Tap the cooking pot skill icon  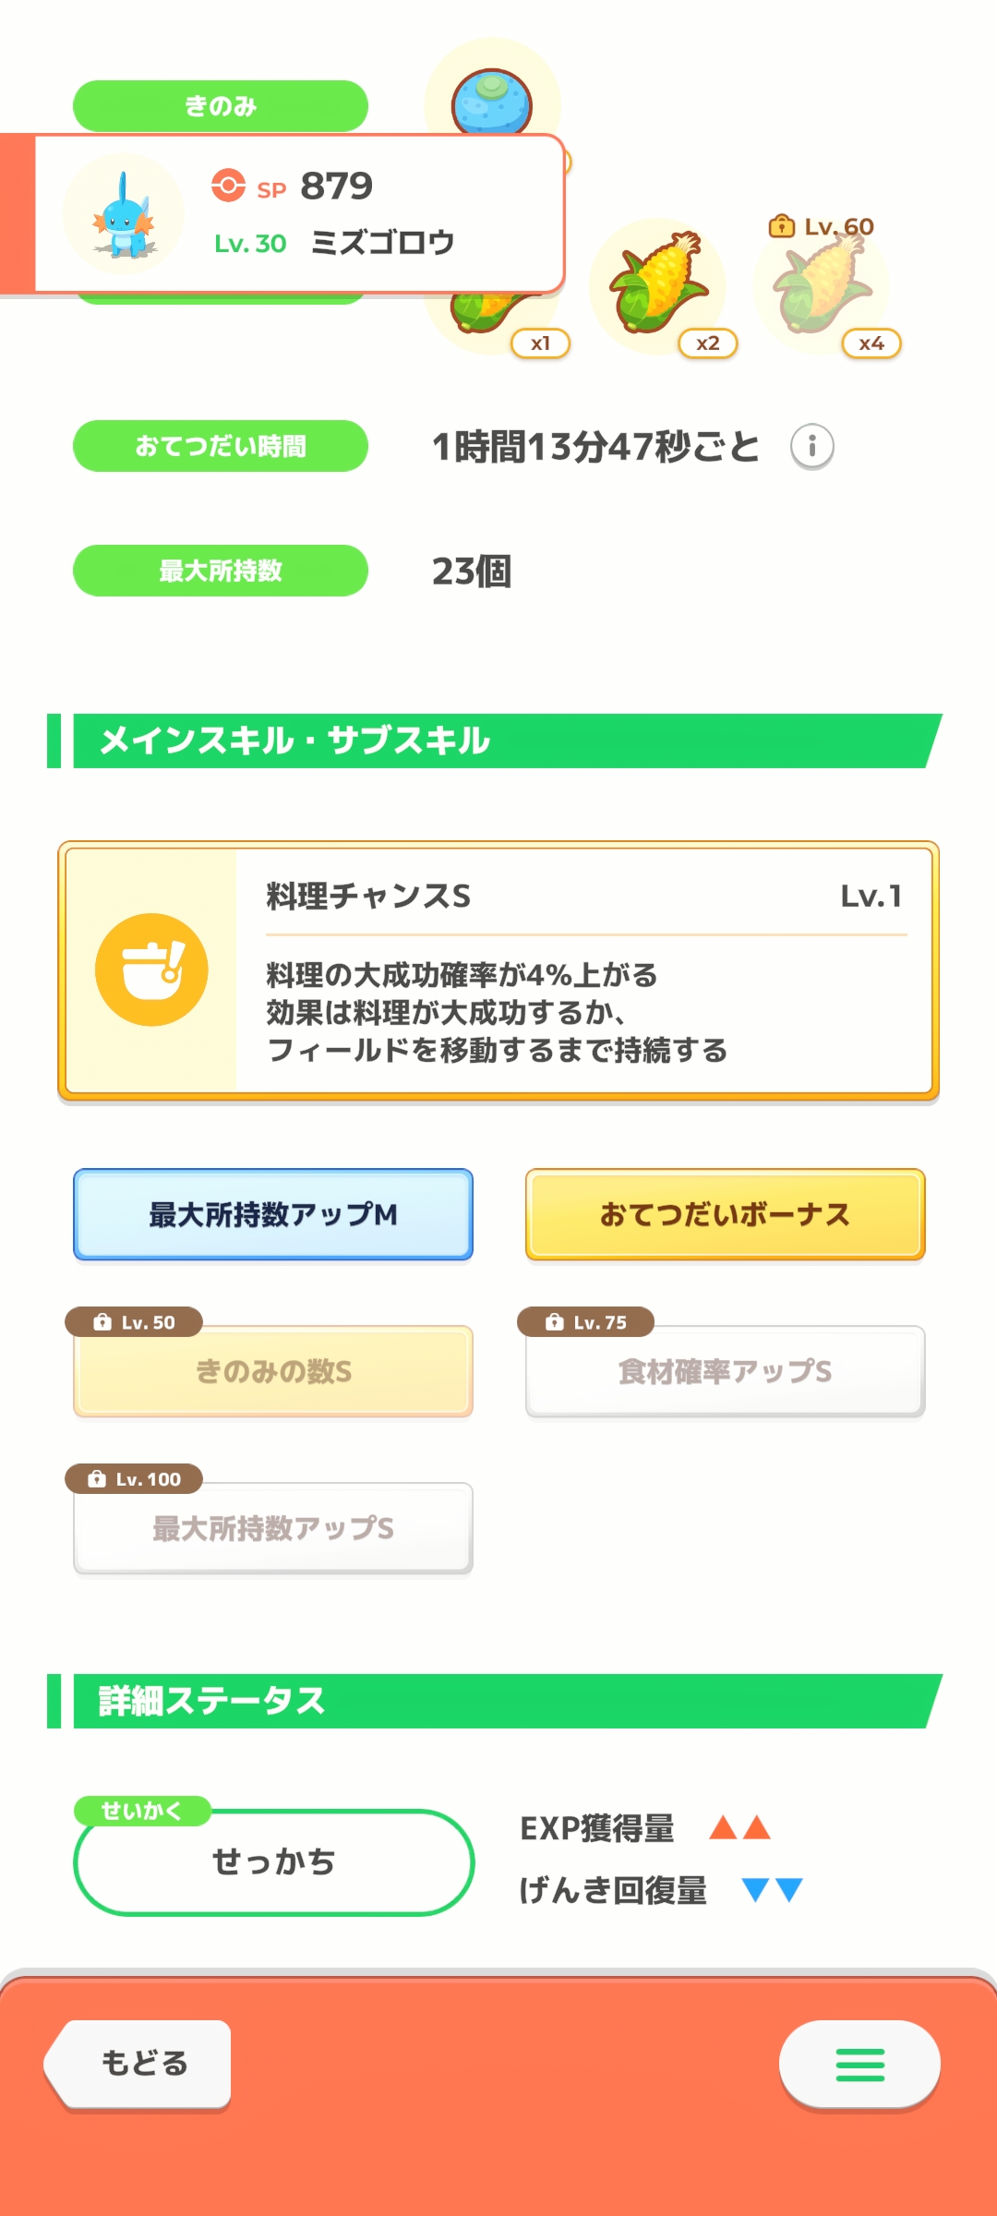tap(151, 969)
